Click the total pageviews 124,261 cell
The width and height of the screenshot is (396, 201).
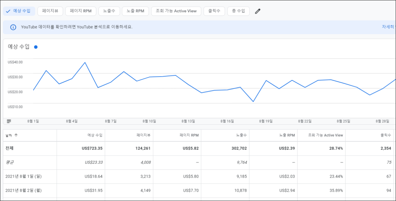[x=143, y=148]
